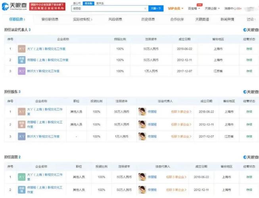Open avatar photo in shareholder row dated 2017-12-07
The width and height of the screenshot is (259, 198).
(142, 136)
